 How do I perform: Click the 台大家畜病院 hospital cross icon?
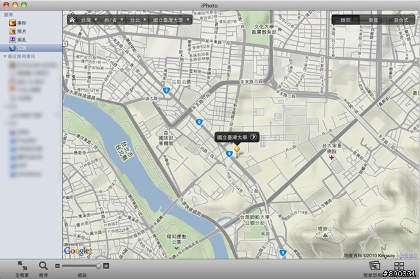(x=331, y=158)
